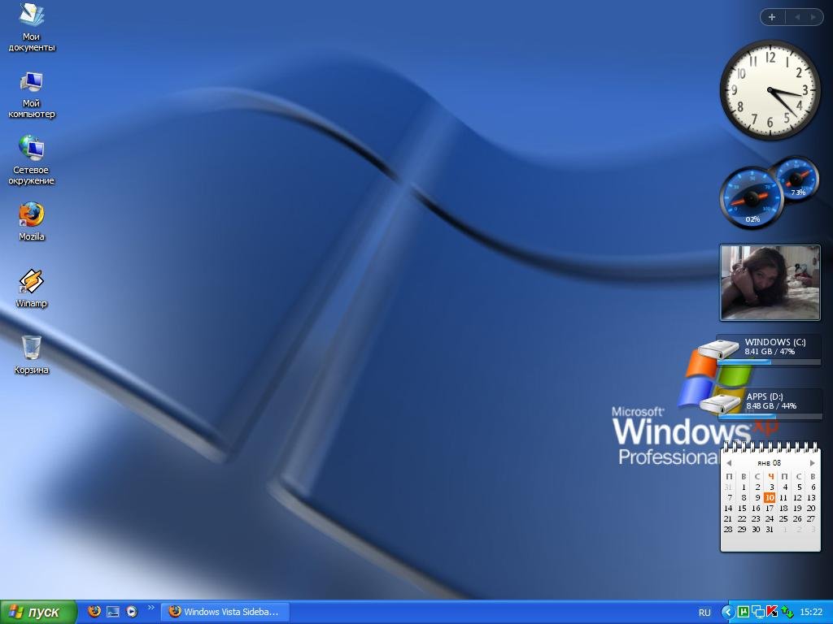Go to next sidebar page arrow
Screen dimensions: 833x624
813,17
